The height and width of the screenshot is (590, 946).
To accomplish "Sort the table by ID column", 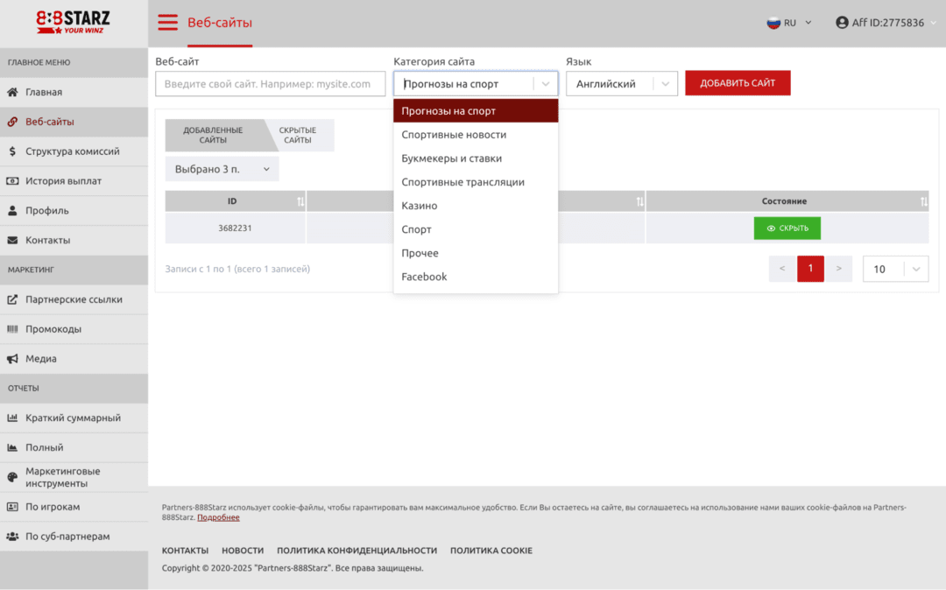I will click(233, 201).
